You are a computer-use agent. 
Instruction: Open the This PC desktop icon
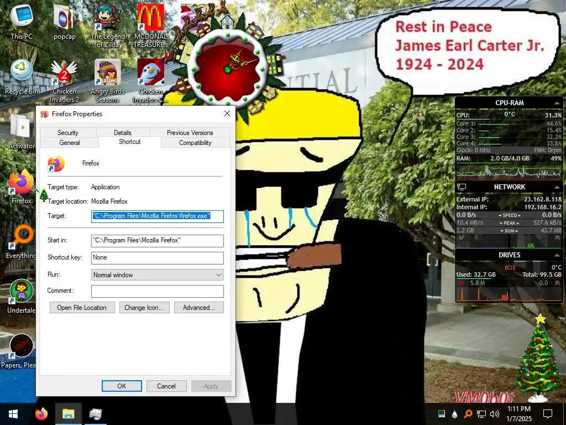(x=22, y=21)
